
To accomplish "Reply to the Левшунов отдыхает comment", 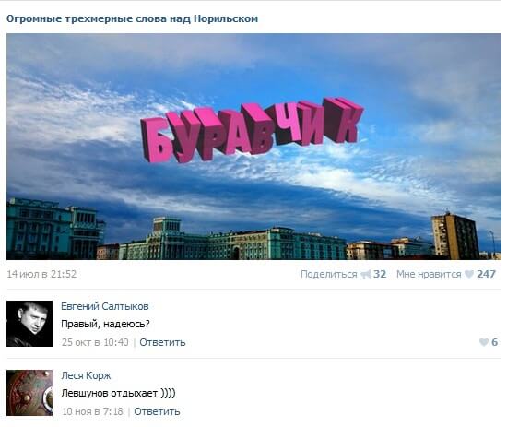I will tap(157, 411).
